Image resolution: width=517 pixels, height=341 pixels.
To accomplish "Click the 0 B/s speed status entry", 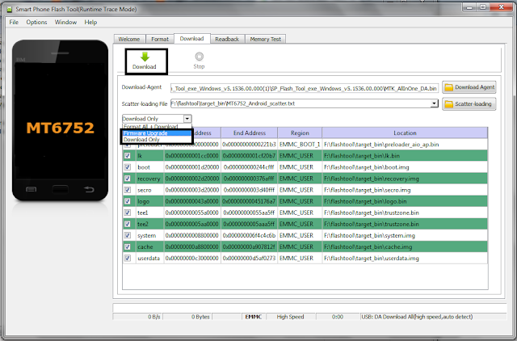I will click(x=138, y=317).
